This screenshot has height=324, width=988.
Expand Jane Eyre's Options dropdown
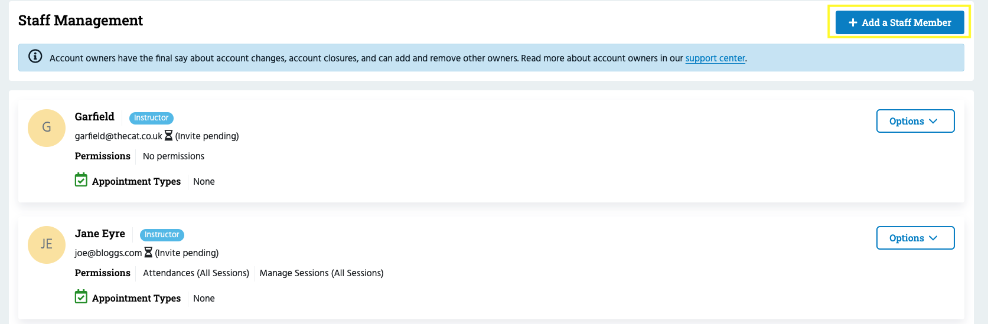pyautogui.click(x=915, y=238)
